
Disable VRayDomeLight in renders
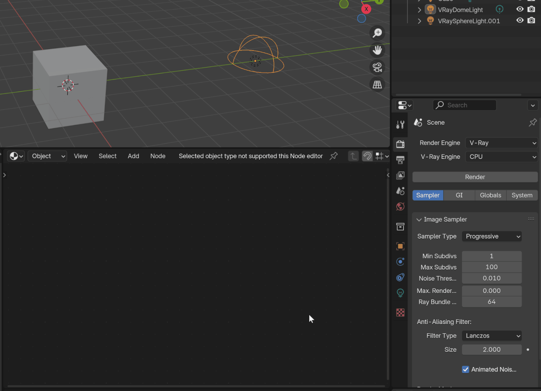coord(531,9)
